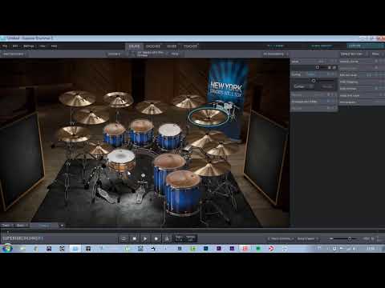Click the Tempo field
385x288 pixels.
click(191, 238)
